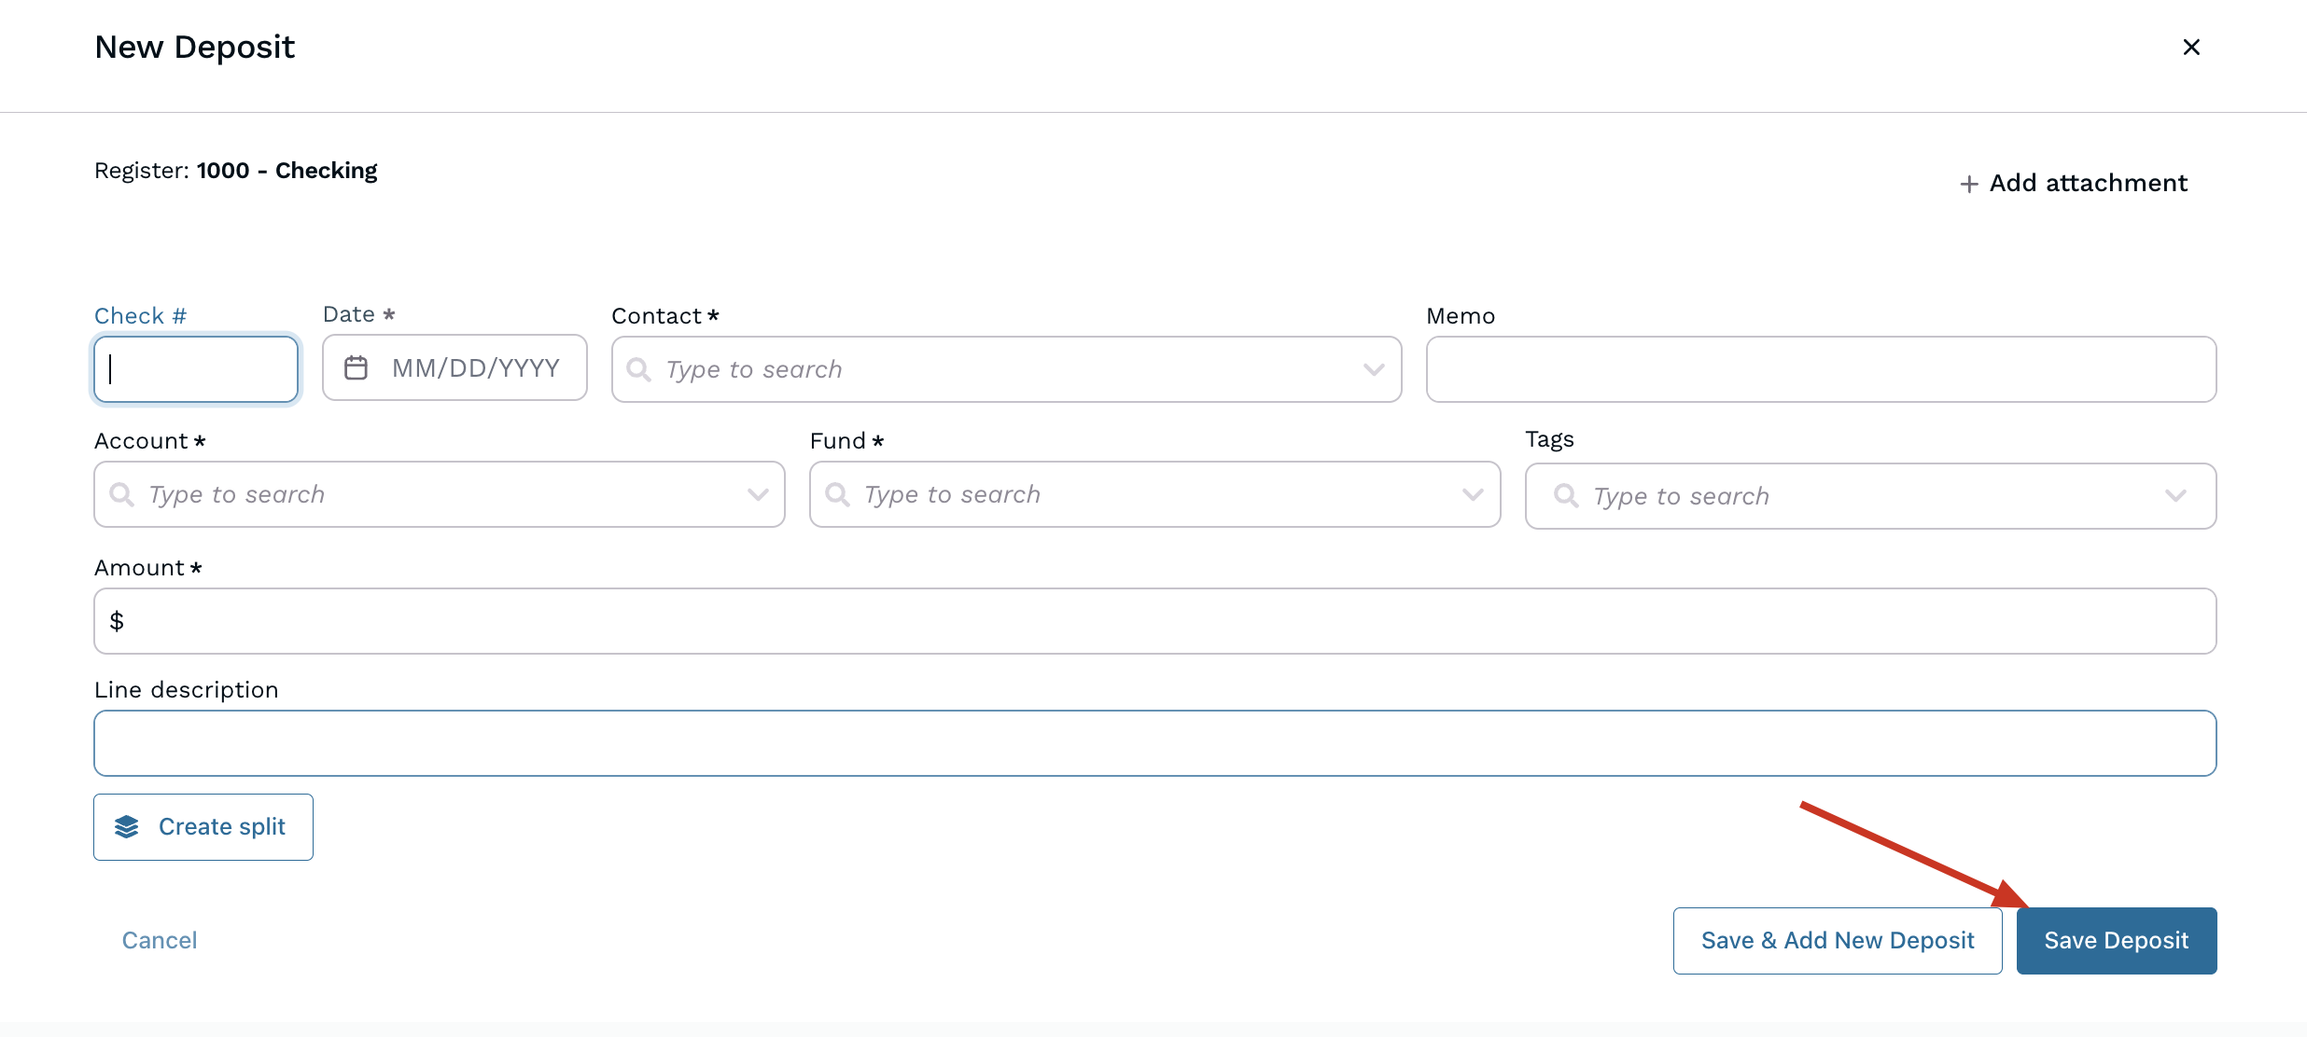Close the New Deposit dialog with X

(2191, 47)
